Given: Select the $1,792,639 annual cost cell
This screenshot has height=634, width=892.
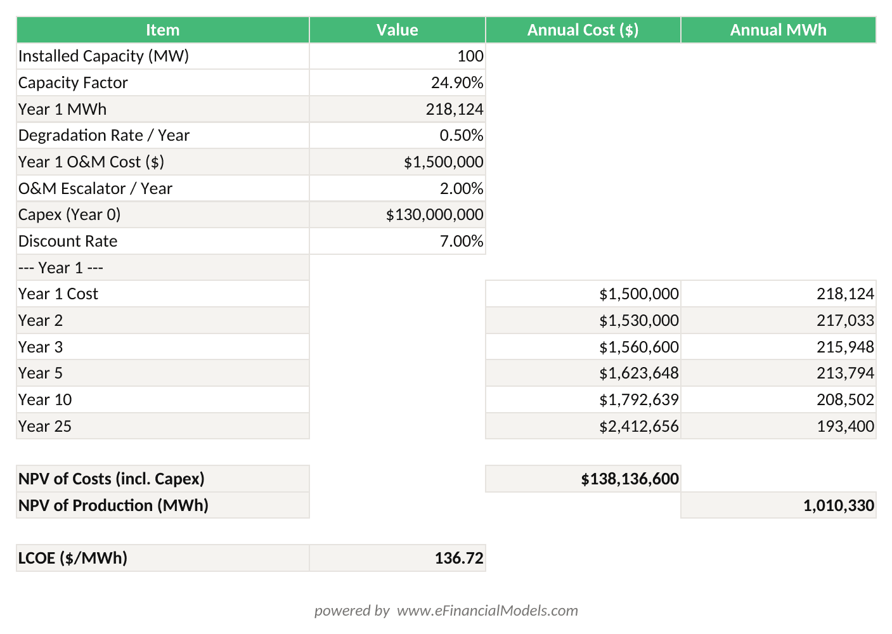Looking at the screenshot, I should coord(583,400).
